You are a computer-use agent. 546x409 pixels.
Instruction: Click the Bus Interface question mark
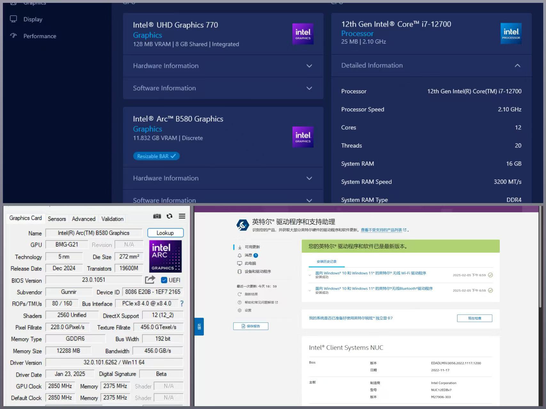click(x=182, y=303)
